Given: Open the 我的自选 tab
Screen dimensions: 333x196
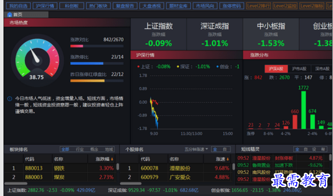Looking at the screenshot, I should (x=18, y=6).
